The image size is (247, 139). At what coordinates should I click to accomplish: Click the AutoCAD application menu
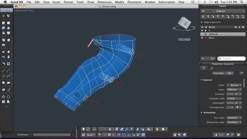pyautogui.click(x=17, y=2)
